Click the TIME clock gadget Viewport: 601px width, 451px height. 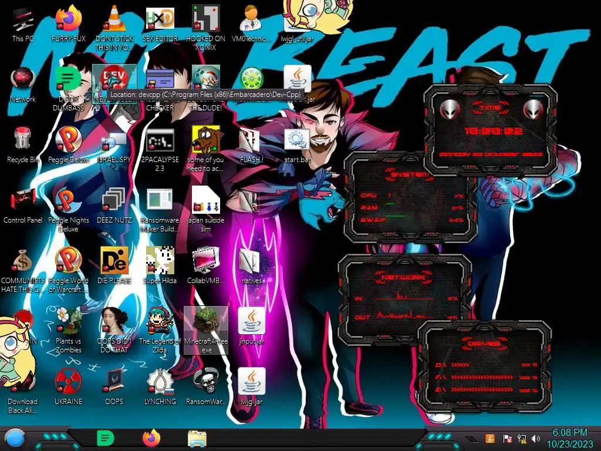coord(490,130)
